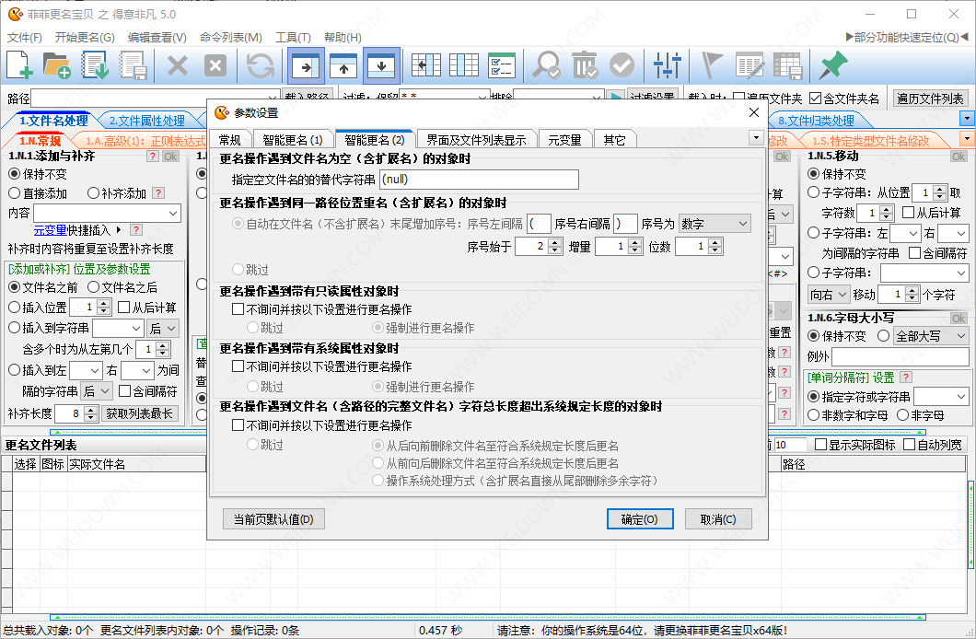Click the add folder toolbar icon
Screen dimensions: 976x639
click(57, 65)
